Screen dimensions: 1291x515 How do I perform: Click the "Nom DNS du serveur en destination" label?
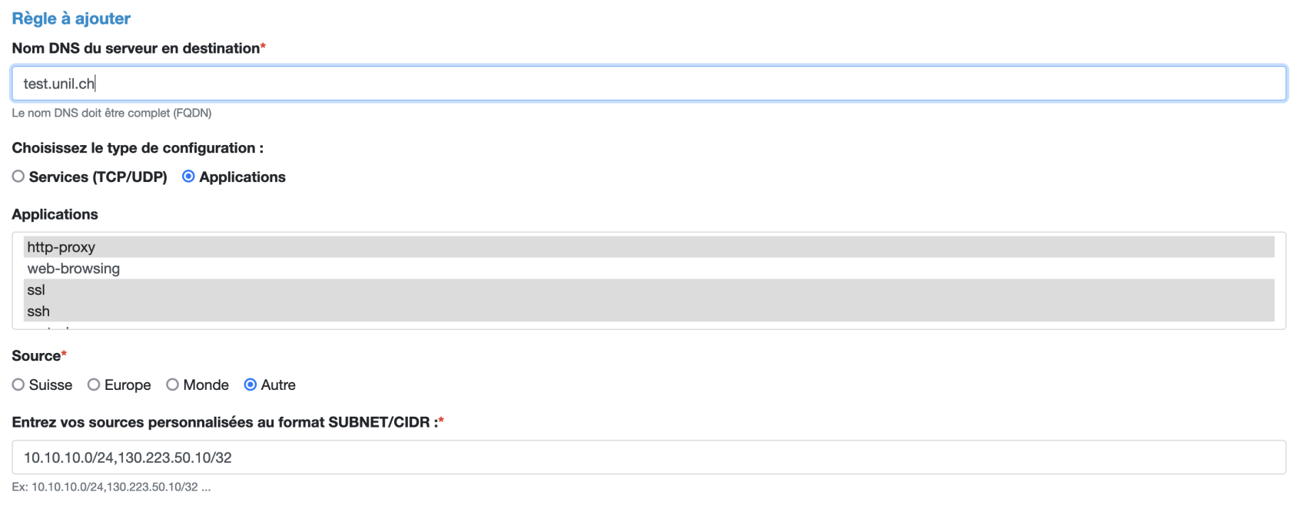click(x=136, y=48)
